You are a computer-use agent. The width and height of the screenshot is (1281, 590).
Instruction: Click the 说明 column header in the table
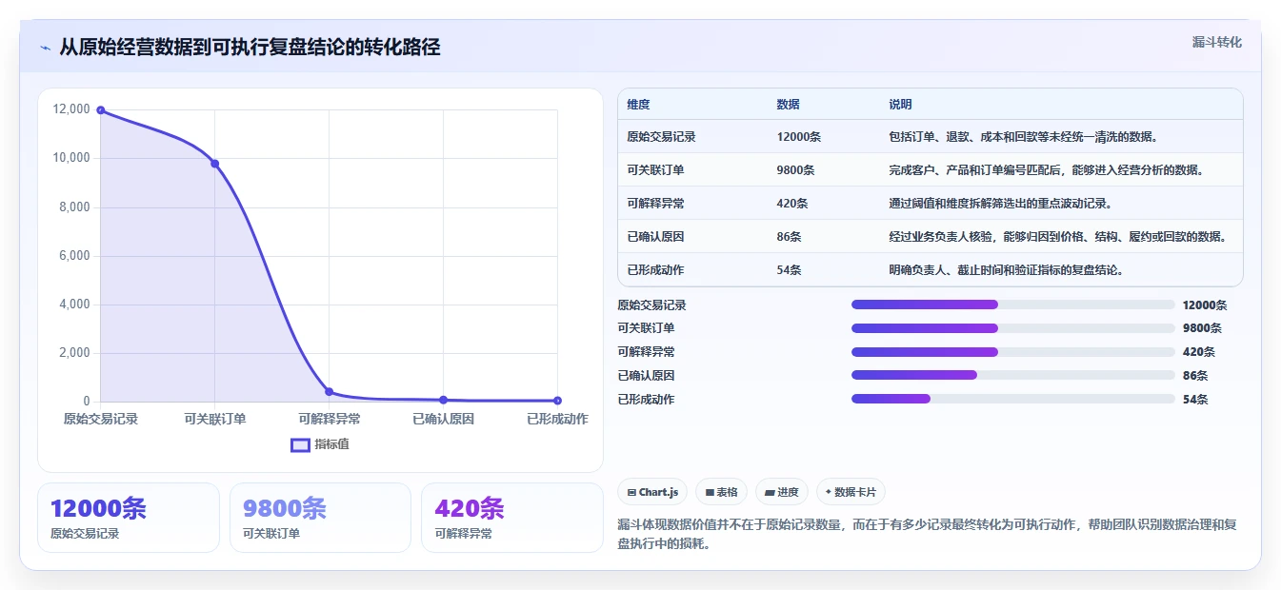900,104
